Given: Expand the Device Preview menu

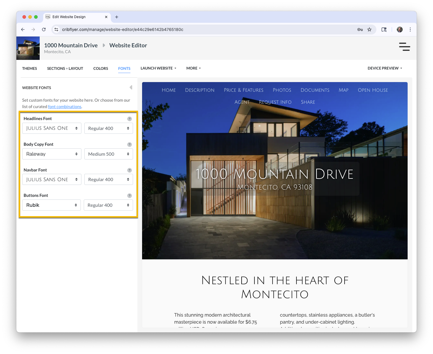Looking at the screenshot, I should [385, 68].
